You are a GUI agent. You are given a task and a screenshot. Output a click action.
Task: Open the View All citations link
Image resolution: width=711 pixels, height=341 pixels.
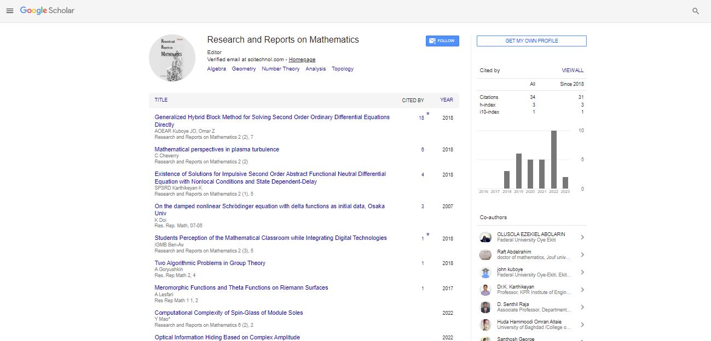pos(573,70)
